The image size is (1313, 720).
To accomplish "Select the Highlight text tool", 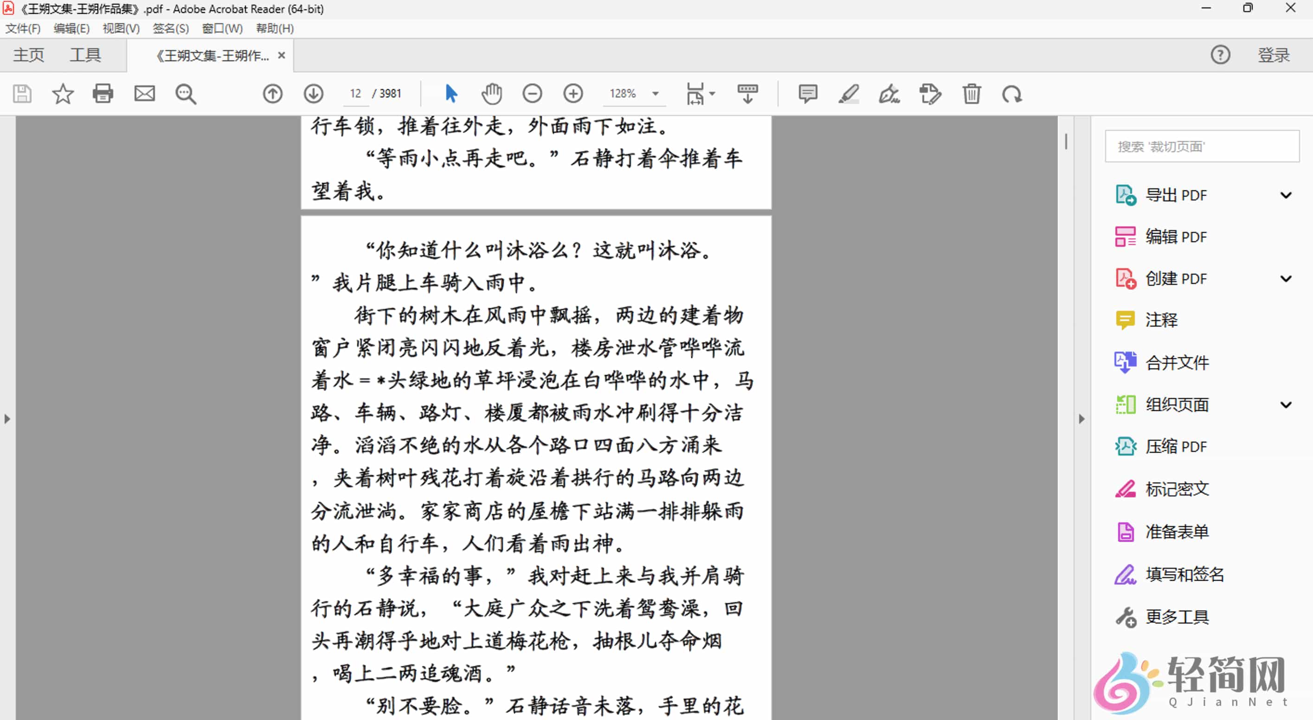I will (x=848, y=94).
